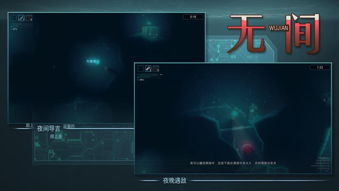
Task: Click the 1:33 timer box
Action: point(320,68)
